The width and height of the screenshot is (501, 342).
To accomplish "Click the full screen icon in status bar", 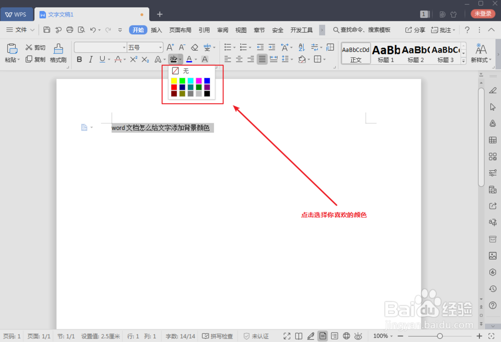I will click(x=287, y=336).
